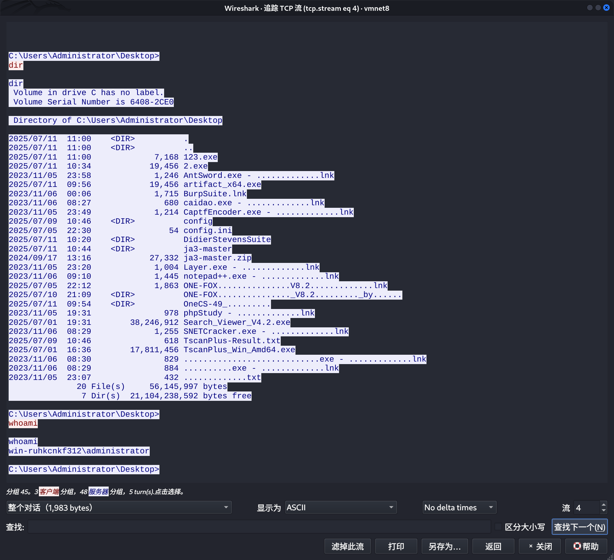Click the 'TscanPlus_Win_Amd64.exe' entry
The height and width of the screenshot is (560, 614).
pyautogui.click(x=239, y=350)
